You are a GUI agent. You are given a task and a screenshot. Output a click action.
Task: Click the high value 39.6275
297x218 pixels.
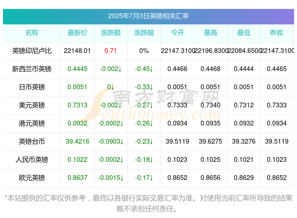tap(211, 141)
